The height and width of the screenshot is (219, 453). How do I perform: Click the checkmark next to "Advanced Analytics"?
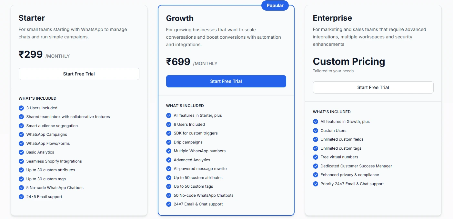(x=169, y=160)
